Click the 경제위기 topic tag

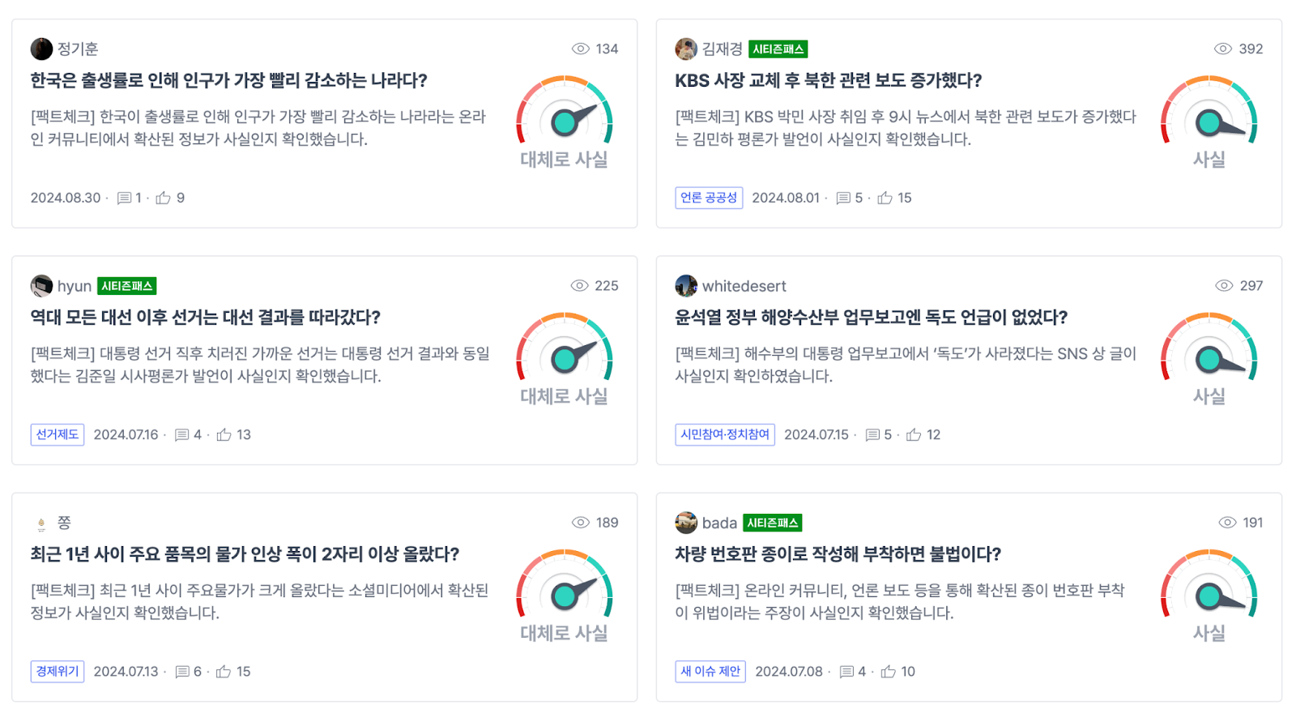click(58, 671)
